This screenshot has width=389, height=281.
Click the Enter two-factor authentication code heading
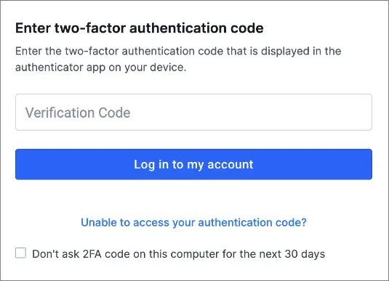[140, 28]
